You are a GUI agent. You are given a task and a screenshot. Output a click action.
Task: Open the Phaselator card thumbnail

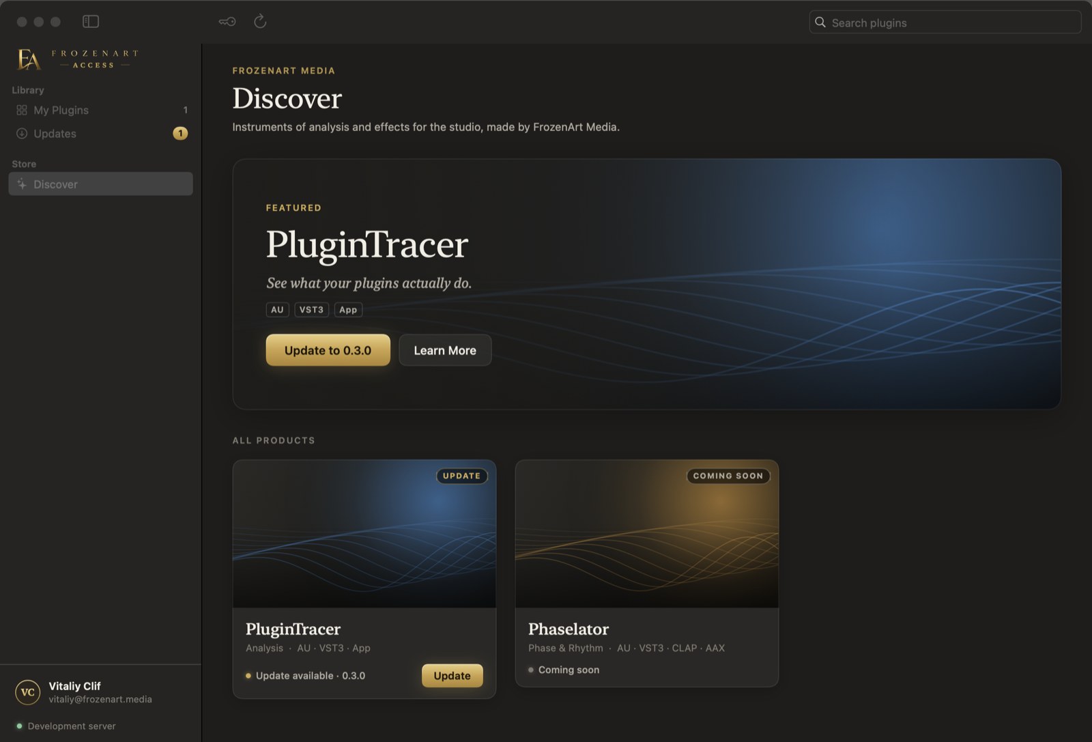click(x=647, y=534)
